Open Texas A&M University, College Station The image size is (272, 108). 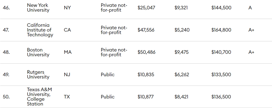40,97
